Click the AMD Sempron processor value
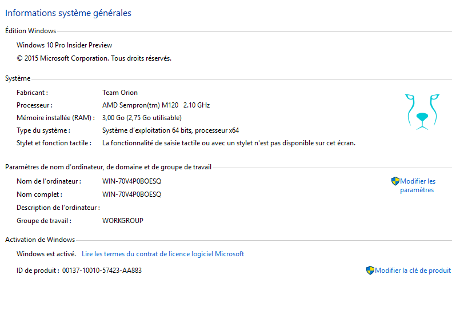The width and height of the screenshot is (452, 318). coord(156,105)
